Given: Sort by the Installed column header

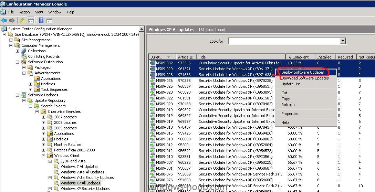Looking at the screenshot, I should click(x=325, y=57).
